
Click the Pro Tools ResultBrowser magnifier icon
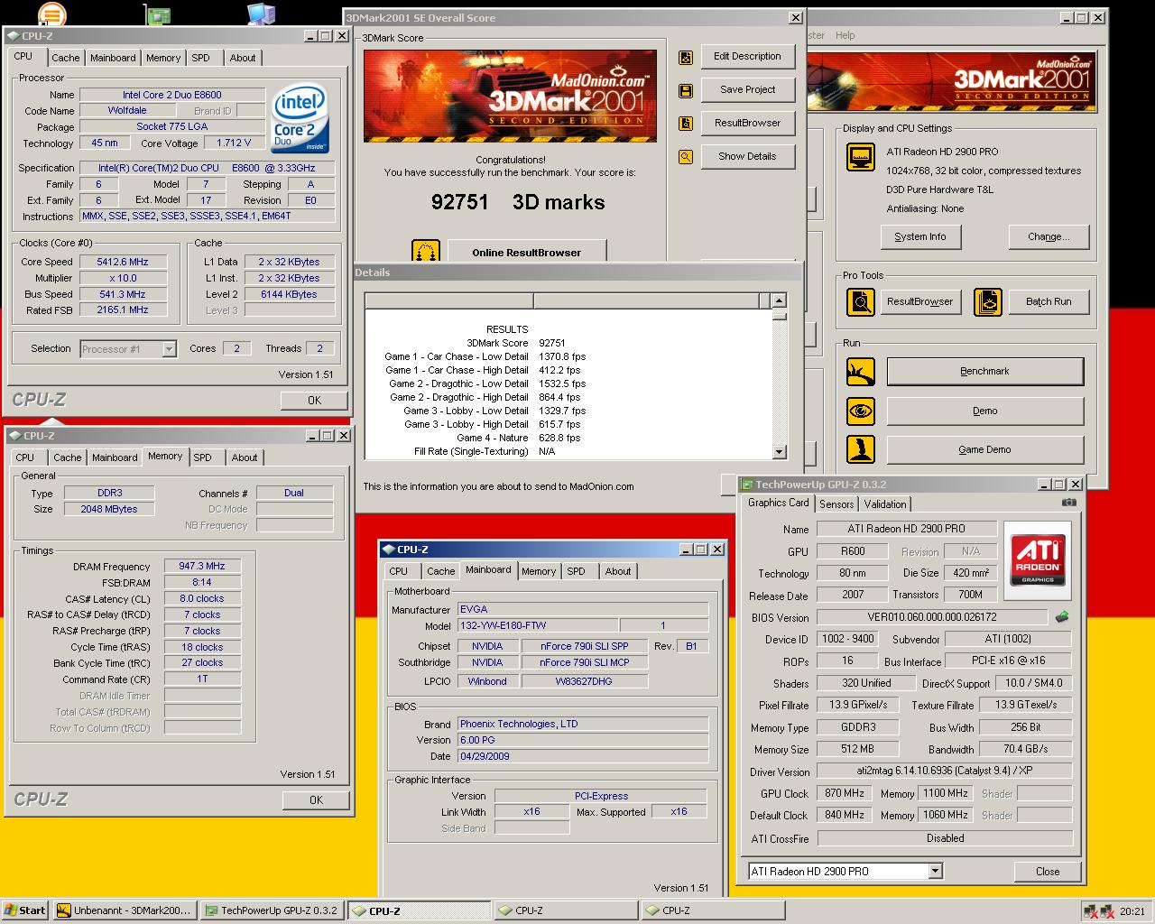click(x=861, y=301)
